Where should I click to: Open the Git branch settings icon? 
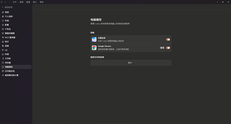pyautogui.click(x=3, y=50)
